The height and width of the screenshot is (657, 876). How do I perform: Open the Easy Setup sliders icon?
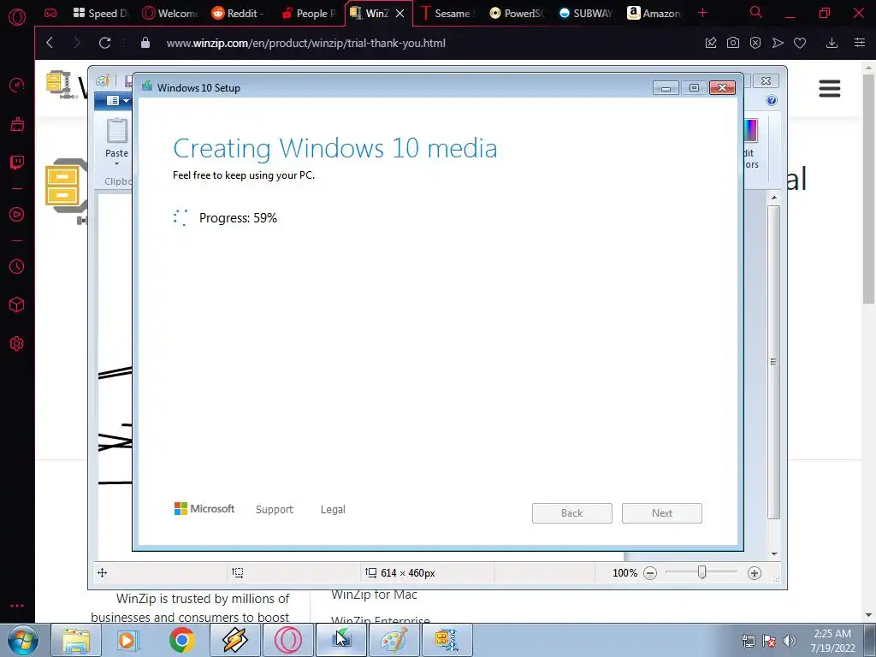860,43
